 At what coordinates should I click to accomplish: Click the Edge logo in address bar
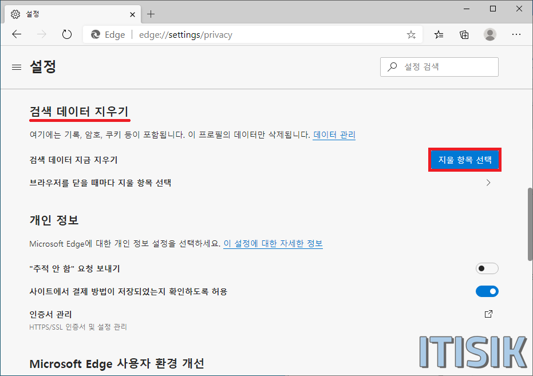click(x=96, y=35)
